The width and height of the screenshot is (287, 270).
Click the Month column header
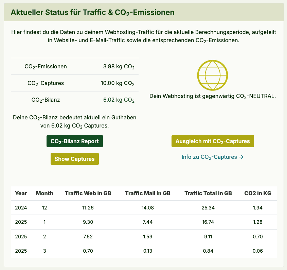coord(44,193)
